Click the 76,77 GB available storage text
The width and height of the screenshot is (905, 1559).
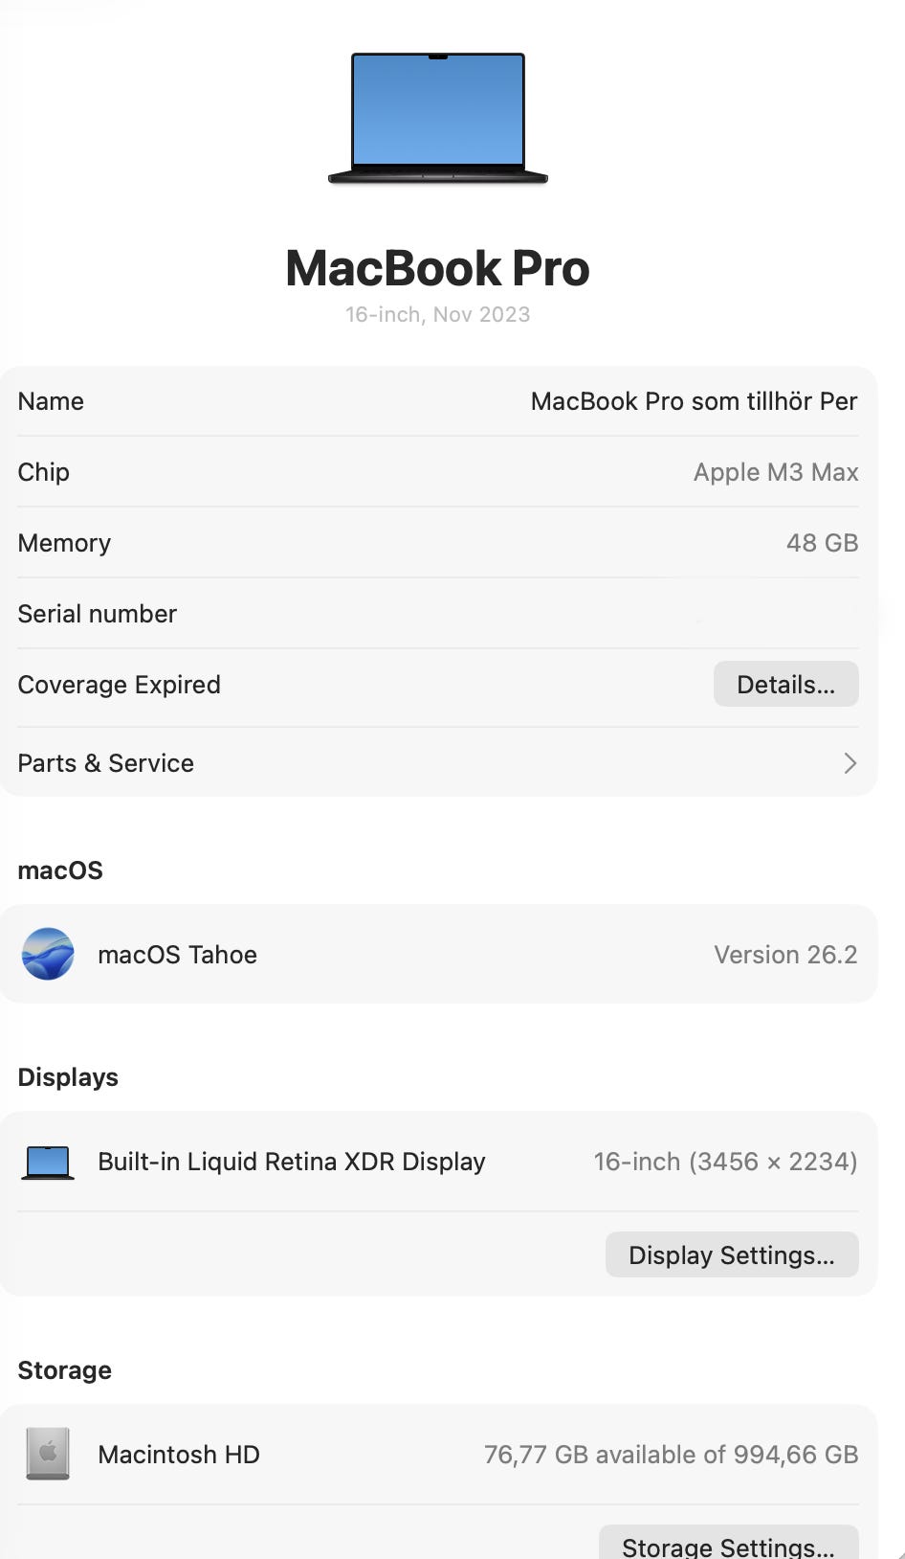click(672, 1455)
